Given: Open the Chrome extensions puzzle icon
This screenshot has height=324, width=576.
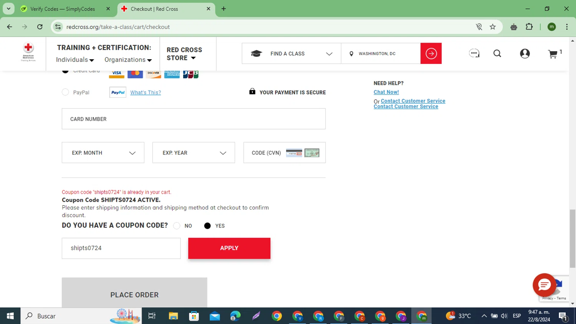Looking at the screenshot, I should coord(530,27).
